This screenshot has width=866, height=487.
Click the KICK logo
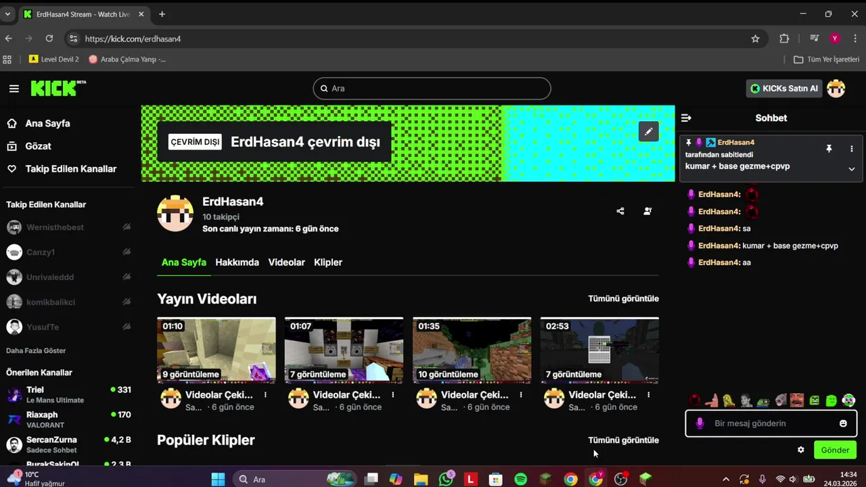pos(58,88)
